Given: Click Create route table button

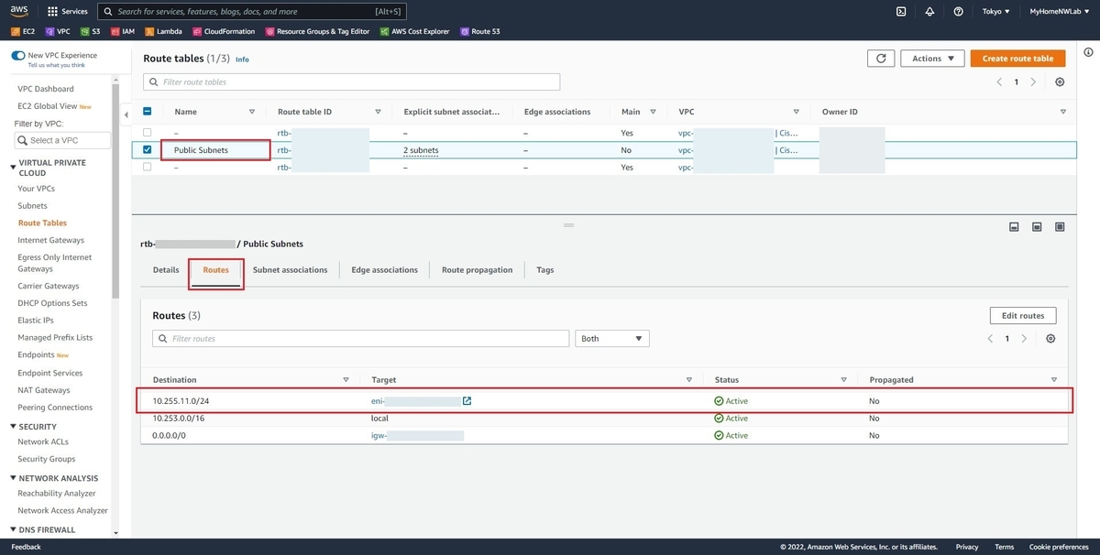Looking at the screenshot, I should tap(1018, 59).
